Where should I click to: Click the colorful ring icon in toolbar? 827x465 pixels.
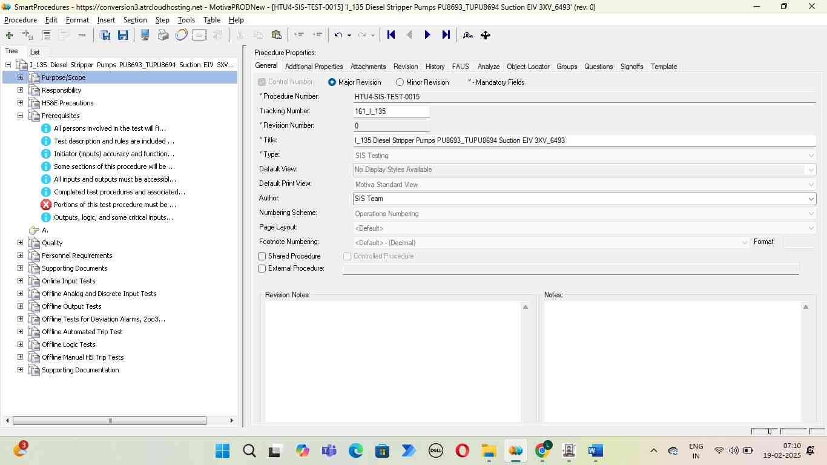coord(181,35)
